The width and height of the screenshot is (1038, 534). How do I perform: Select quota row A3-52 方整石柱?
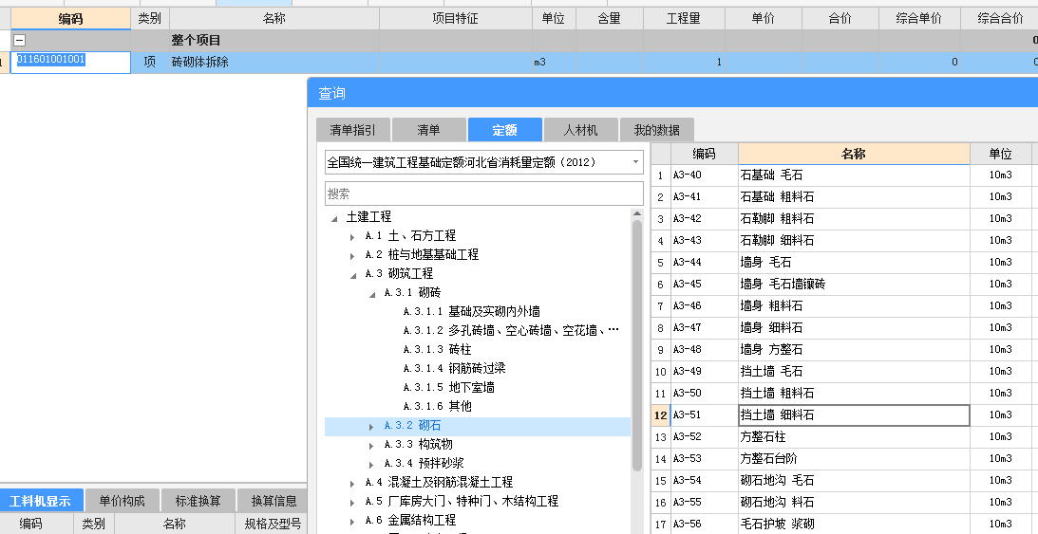coord(844,437)
